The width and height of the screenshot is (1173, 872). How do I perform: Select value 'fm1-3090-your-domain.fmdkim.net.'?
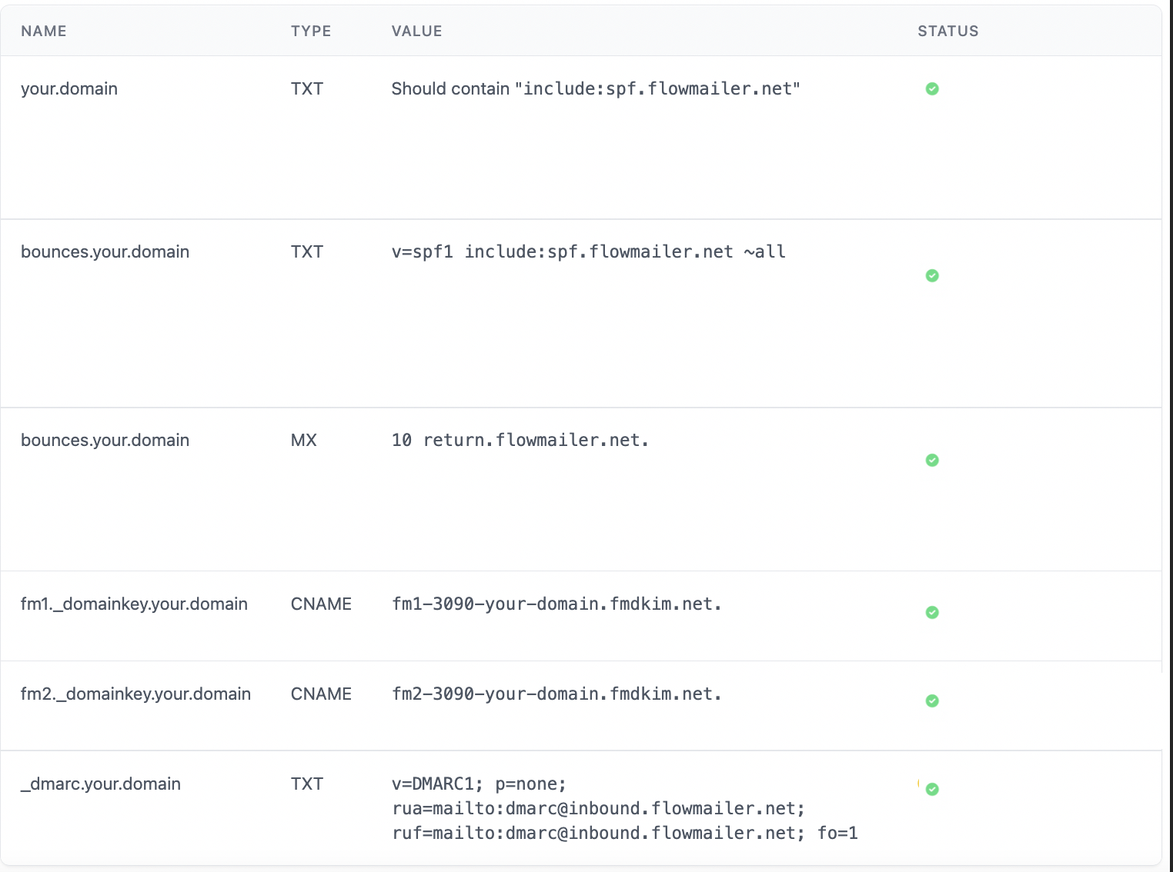[556, 604]
